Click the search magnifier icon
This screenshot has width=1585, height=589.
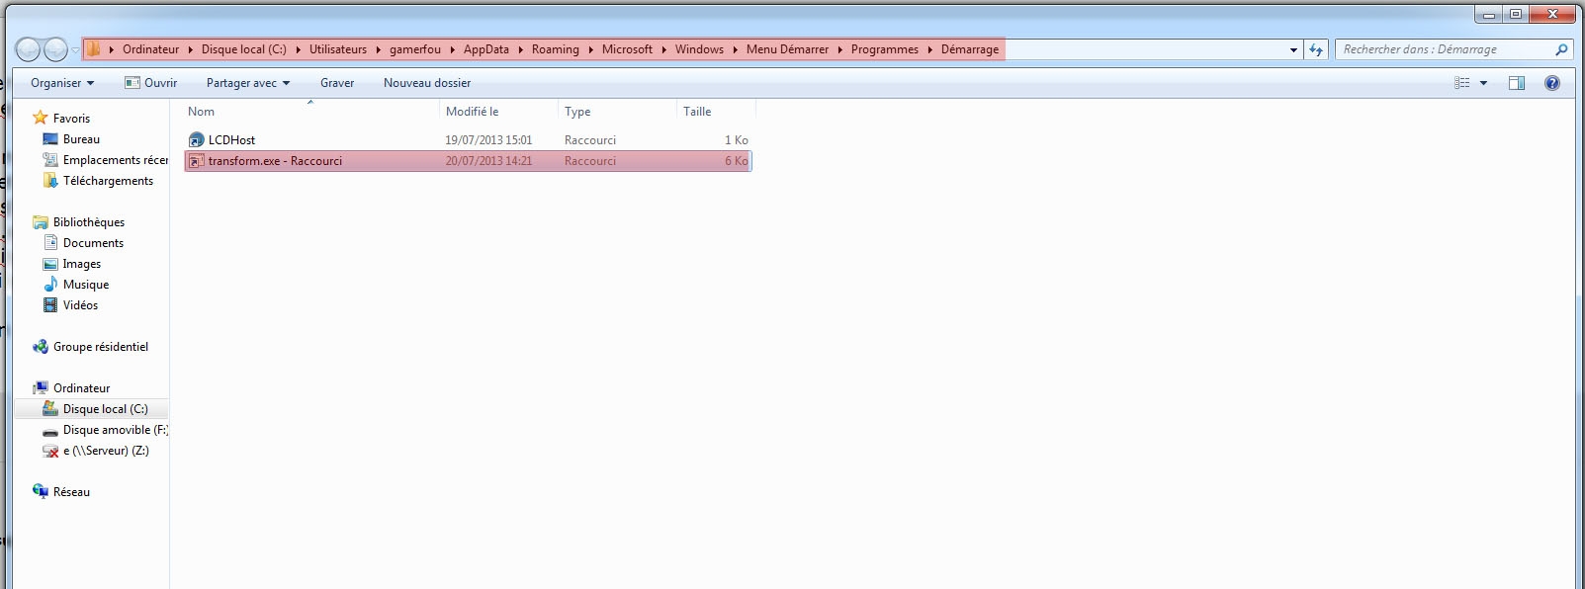1561,49
